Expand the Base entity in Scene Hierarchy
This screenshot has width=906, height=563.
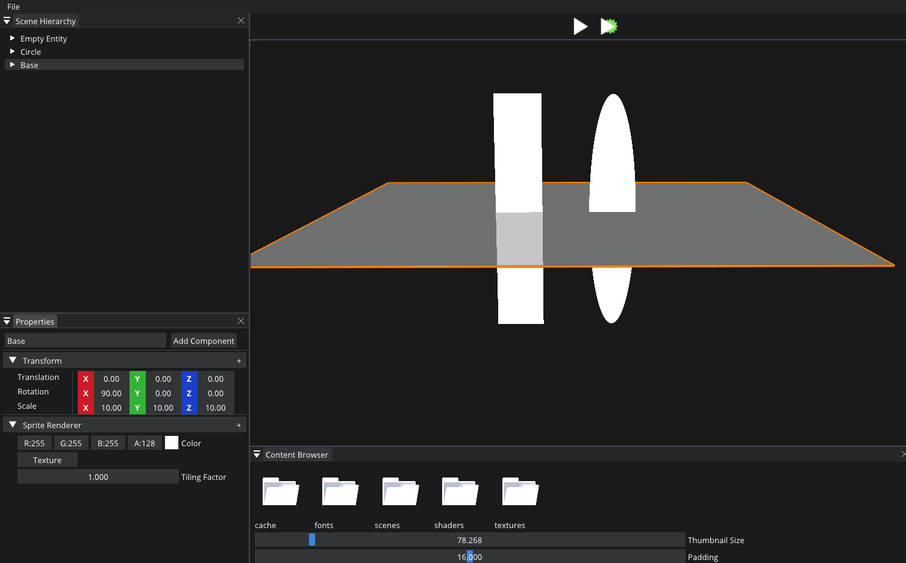(x=14, y=64)
